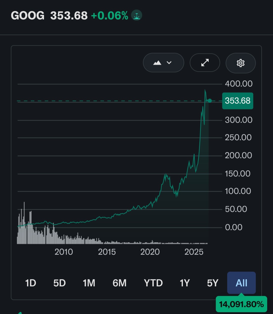Click the green 353.68 price label
The image size is (273, 314).
[x=238, y=101]
